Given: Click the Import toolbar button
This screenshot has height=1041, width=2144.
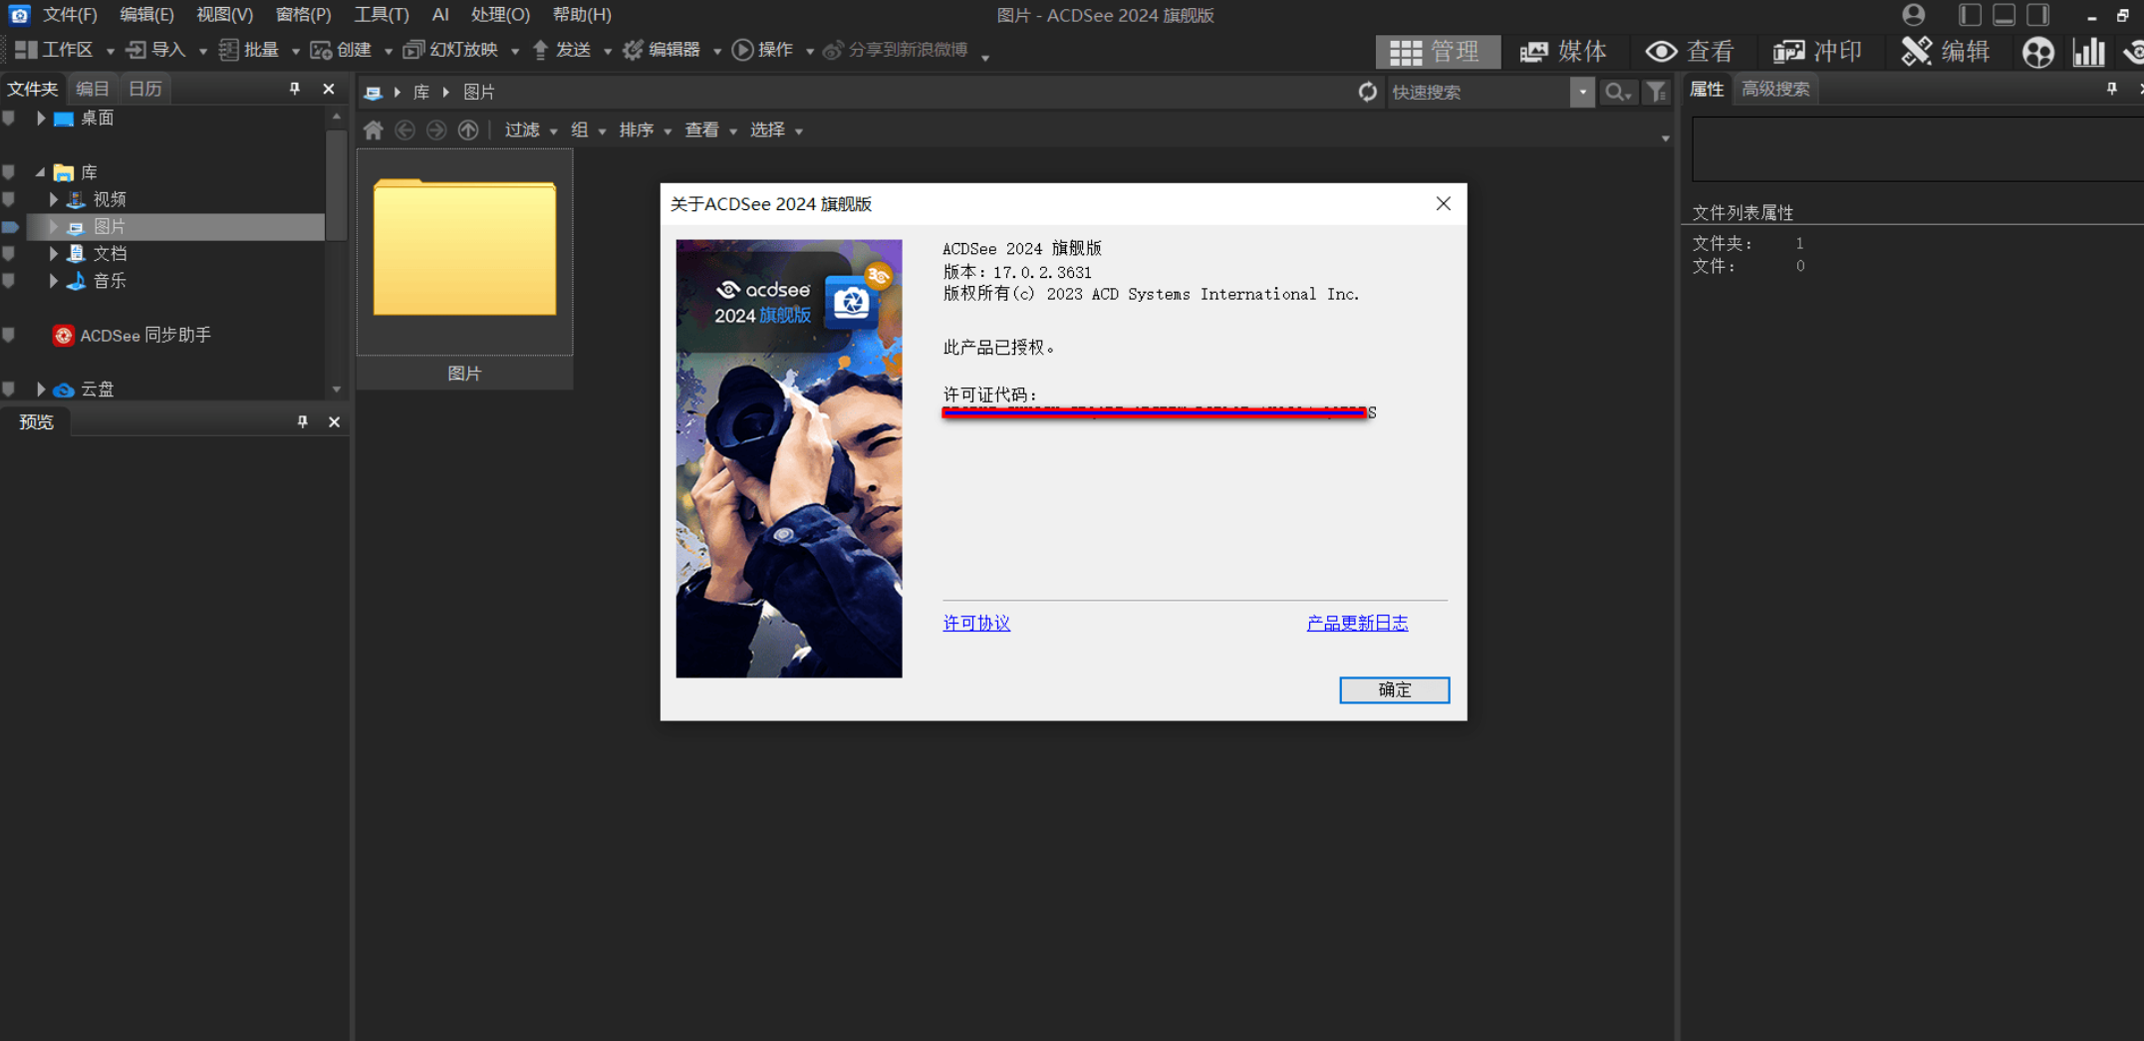Looking at the screenshot, I should [156, 50].
